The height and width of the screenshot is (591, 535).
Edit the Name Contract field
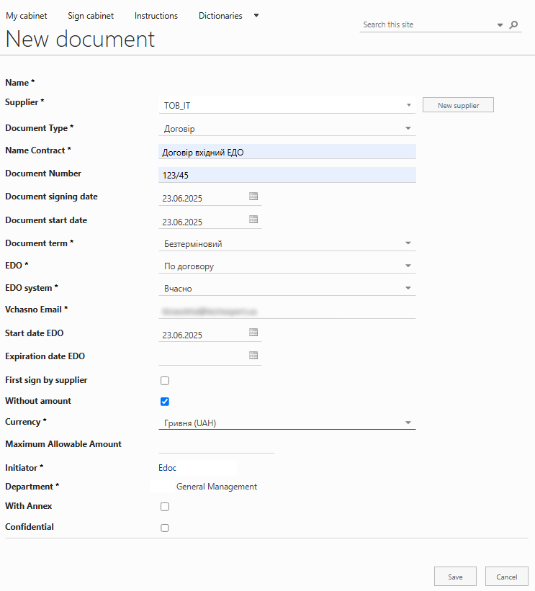(x=287, y=151)
